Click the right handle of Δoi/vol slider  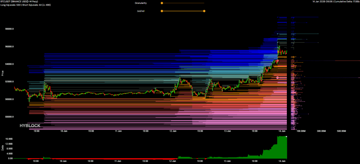[204, 11]
